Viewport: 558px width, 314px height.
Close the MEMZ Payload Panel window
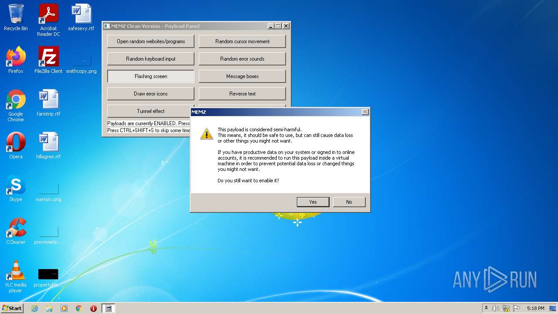286,26
